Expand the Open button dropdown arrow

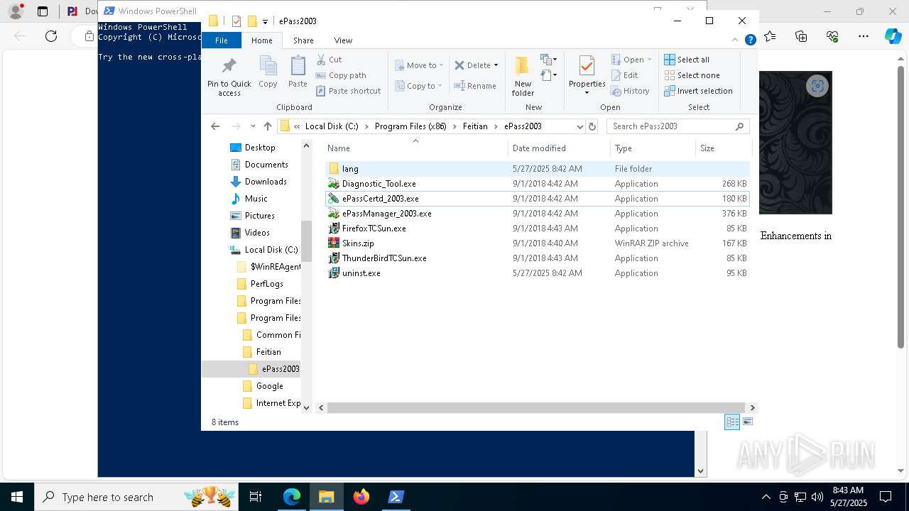[x=649, y=60]
